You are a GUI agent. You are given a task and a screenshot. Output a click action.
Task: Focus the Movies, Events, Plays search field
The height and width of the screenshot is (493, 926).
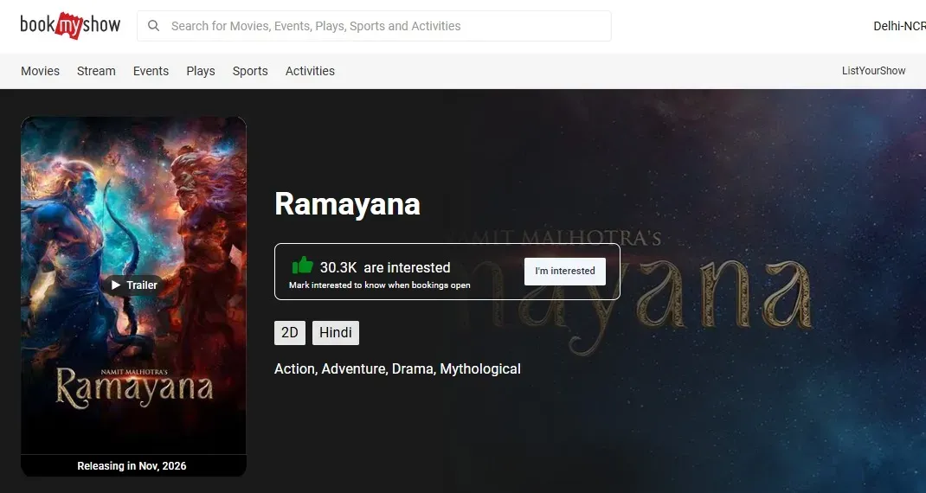click(374, 26)
